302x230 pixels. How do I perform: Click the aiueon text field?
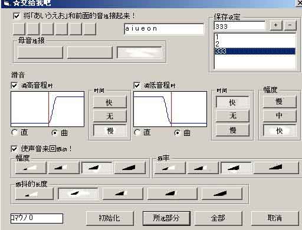(164, 29)
